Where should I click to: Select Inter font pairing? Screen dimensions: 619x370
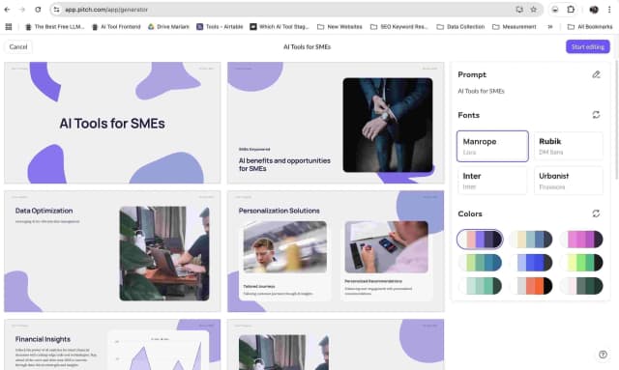point(492,181)
